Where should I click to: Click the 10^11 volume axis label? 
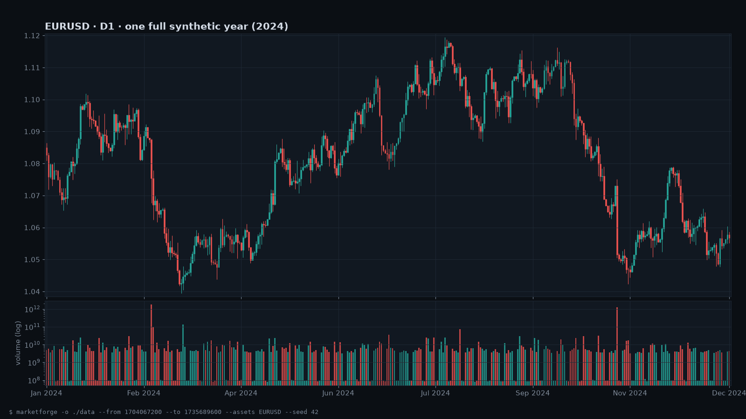click(x=33, y=327)
